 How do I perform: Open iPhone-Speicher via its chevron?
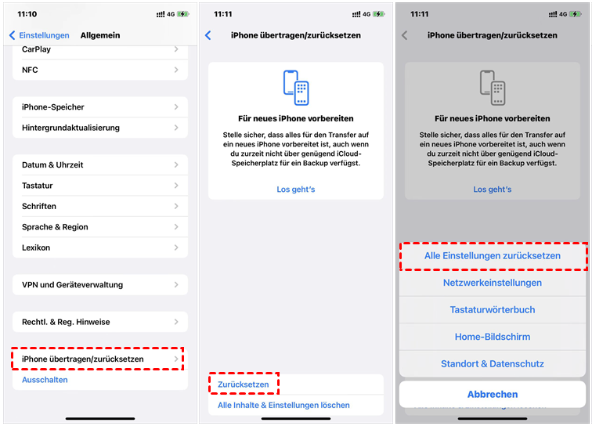click(176, 106)
